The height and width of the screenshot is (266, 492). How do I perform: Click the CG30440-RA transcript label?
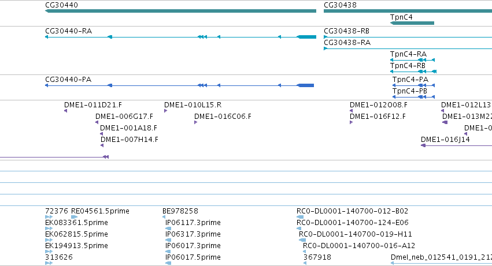[68, 31]
